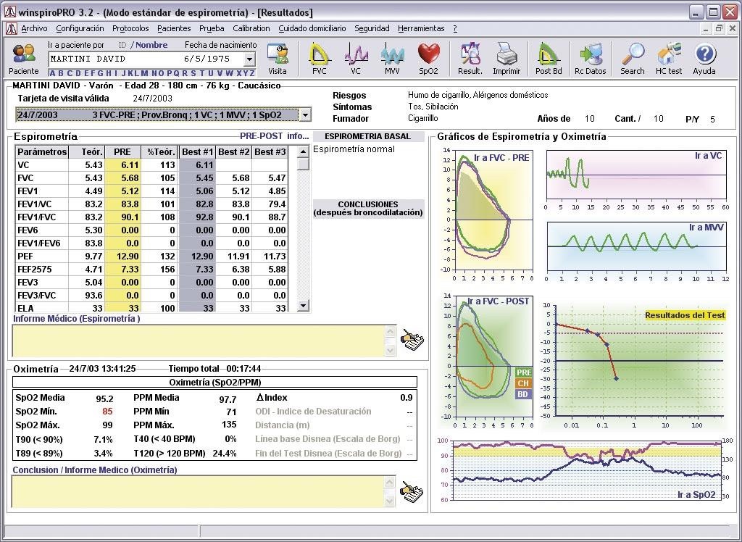
Task: Click in the Informe Médico Espirometría text field
Action: coord(197,341)
